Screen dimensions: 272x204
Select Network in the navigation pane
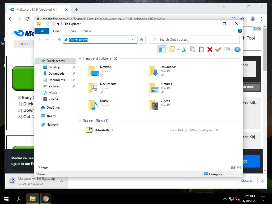click(52, 125)
